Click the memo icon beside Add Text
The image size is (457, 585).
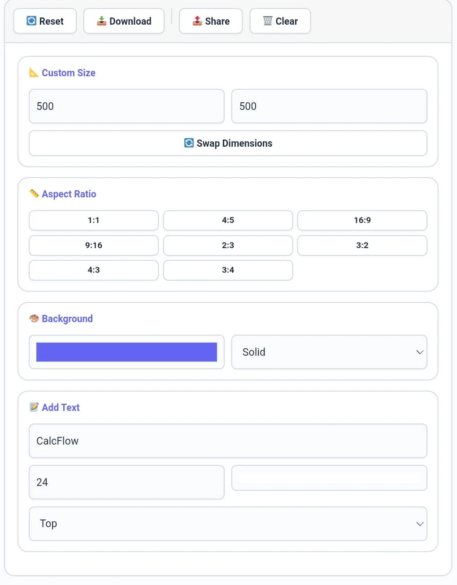pos(35,407)
